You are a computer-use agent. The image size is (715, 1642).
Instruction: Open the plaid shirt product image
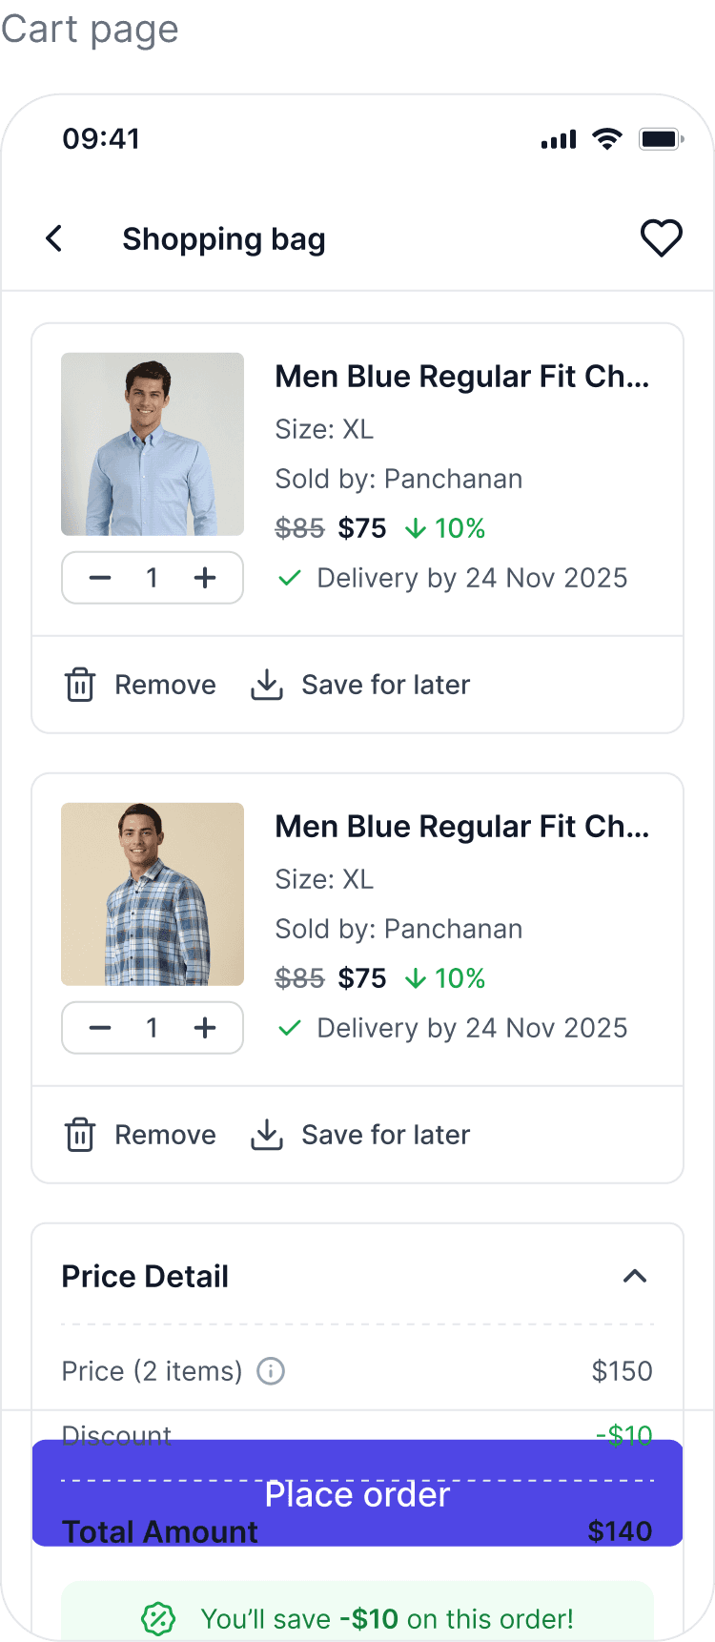point(153,894)
